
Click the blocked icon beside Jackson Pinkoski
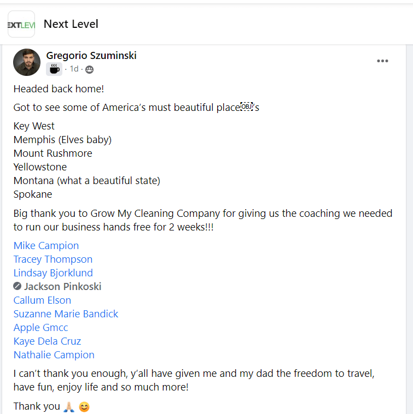click(18, 287)
